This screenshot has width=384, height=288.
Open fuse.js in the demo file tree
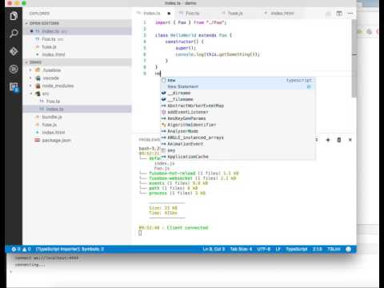78,125
